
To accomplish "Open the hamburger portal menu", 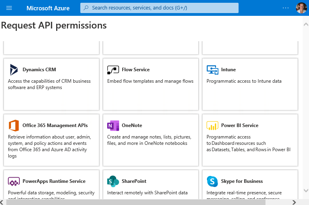I will tap(9, 8).
